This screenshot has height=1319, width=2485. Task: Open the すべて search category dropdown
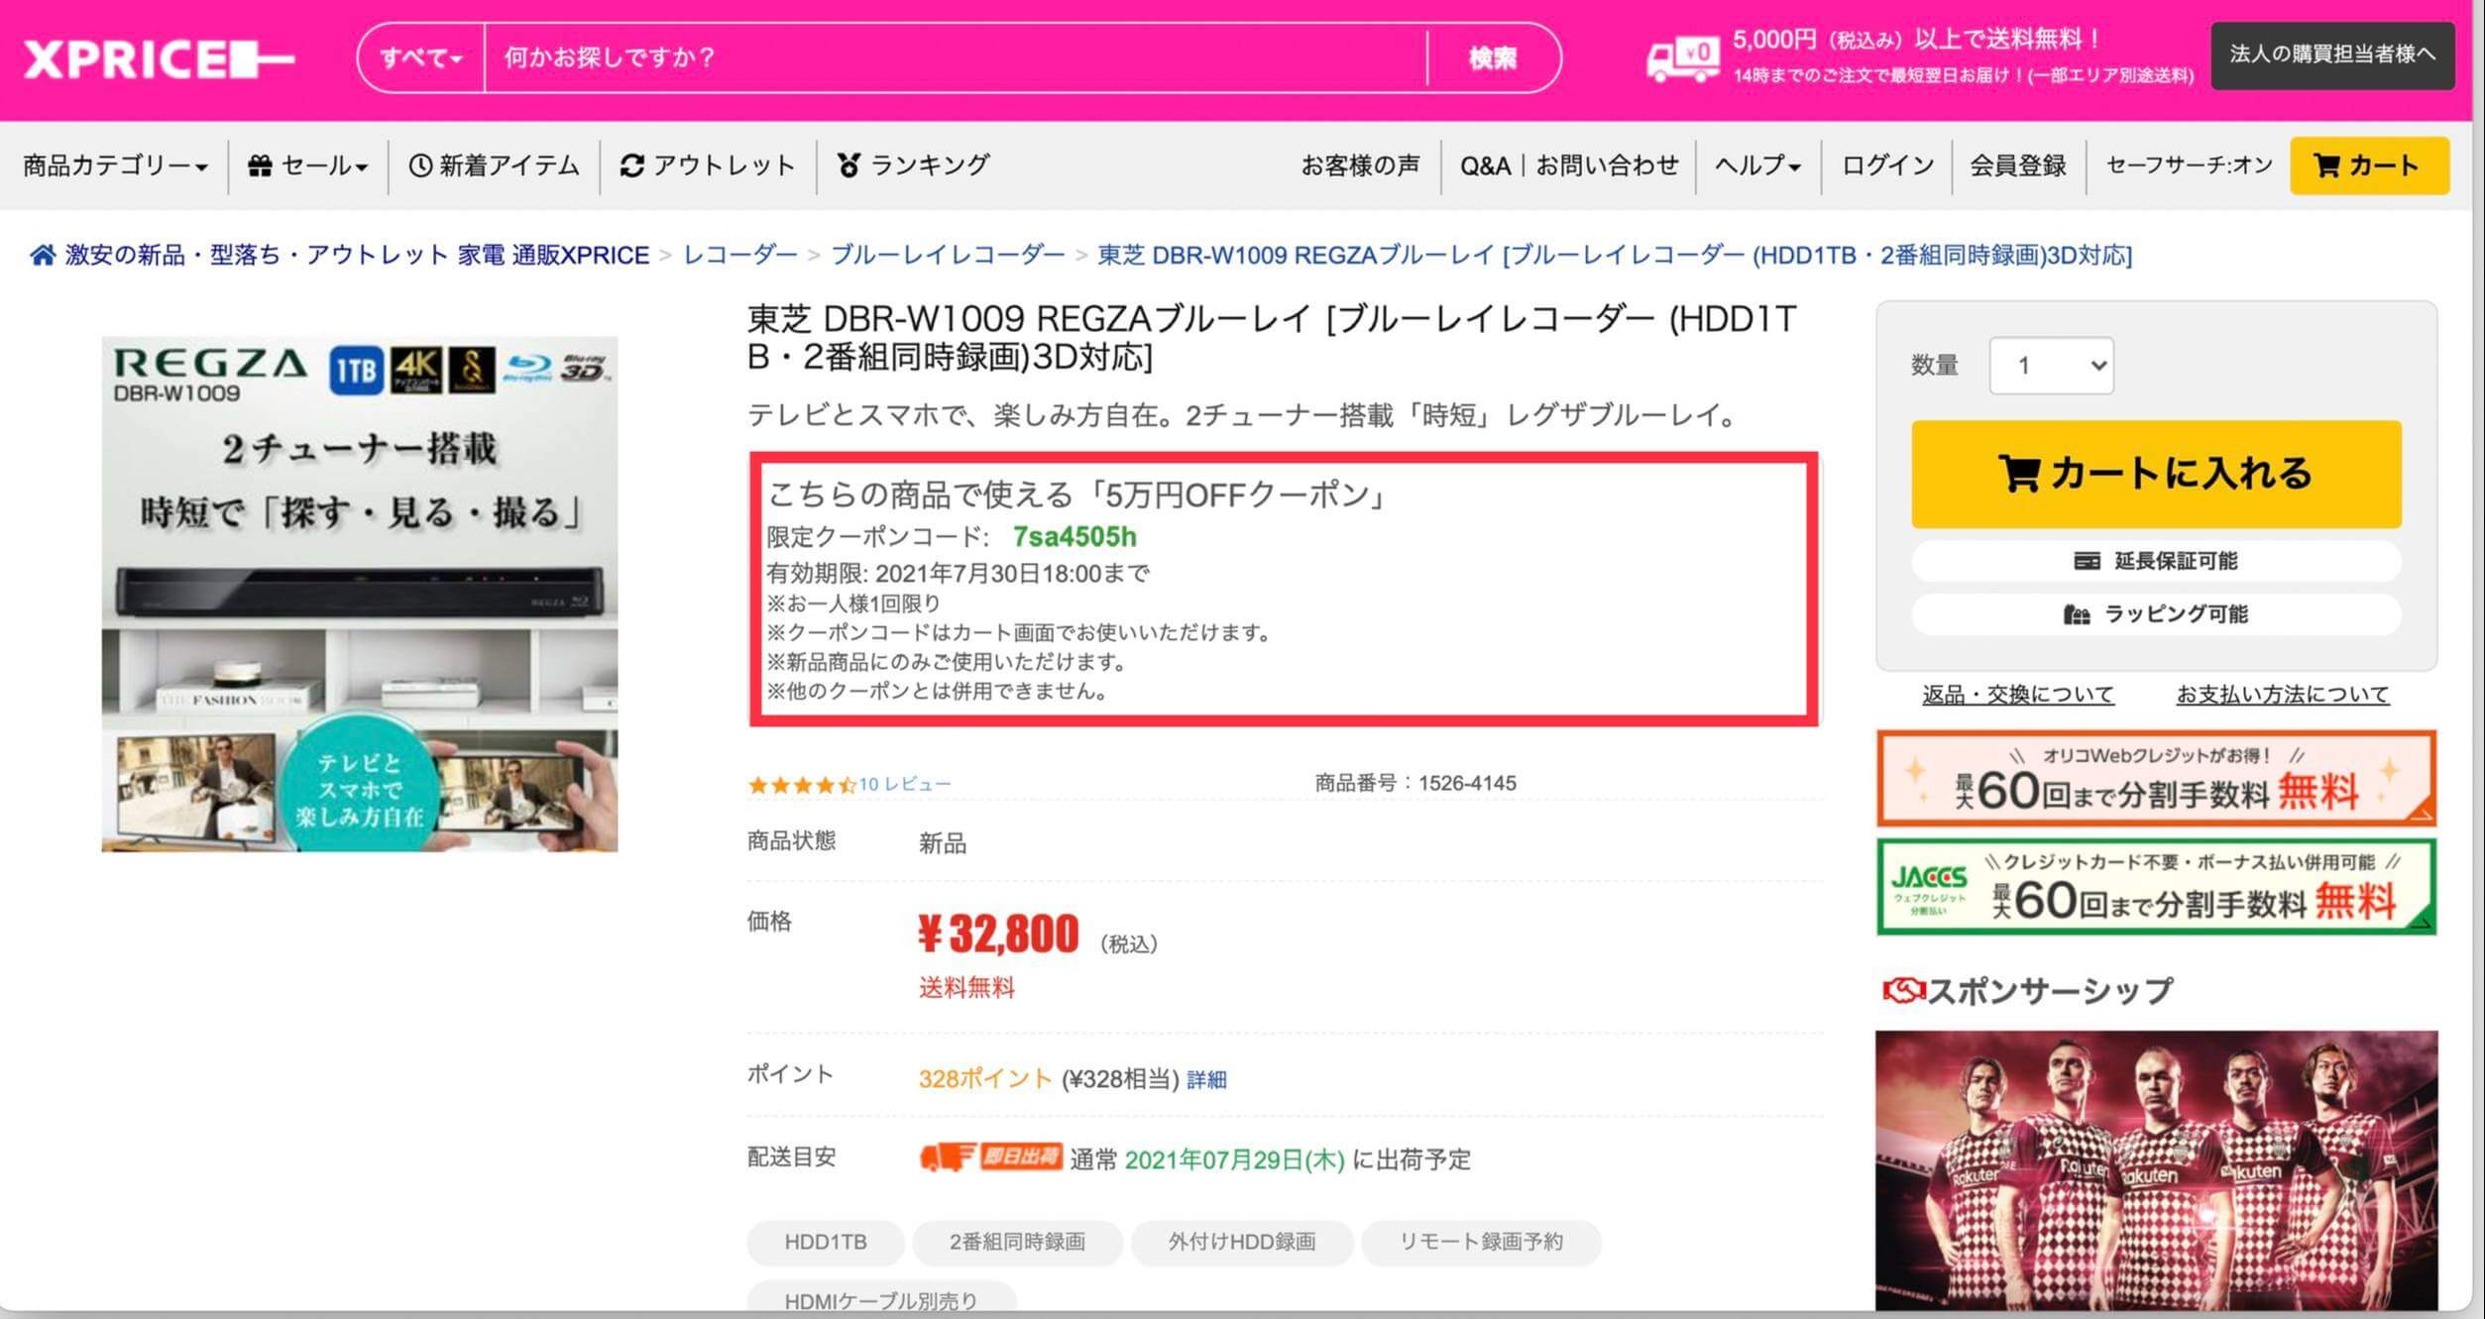(421, 57)
